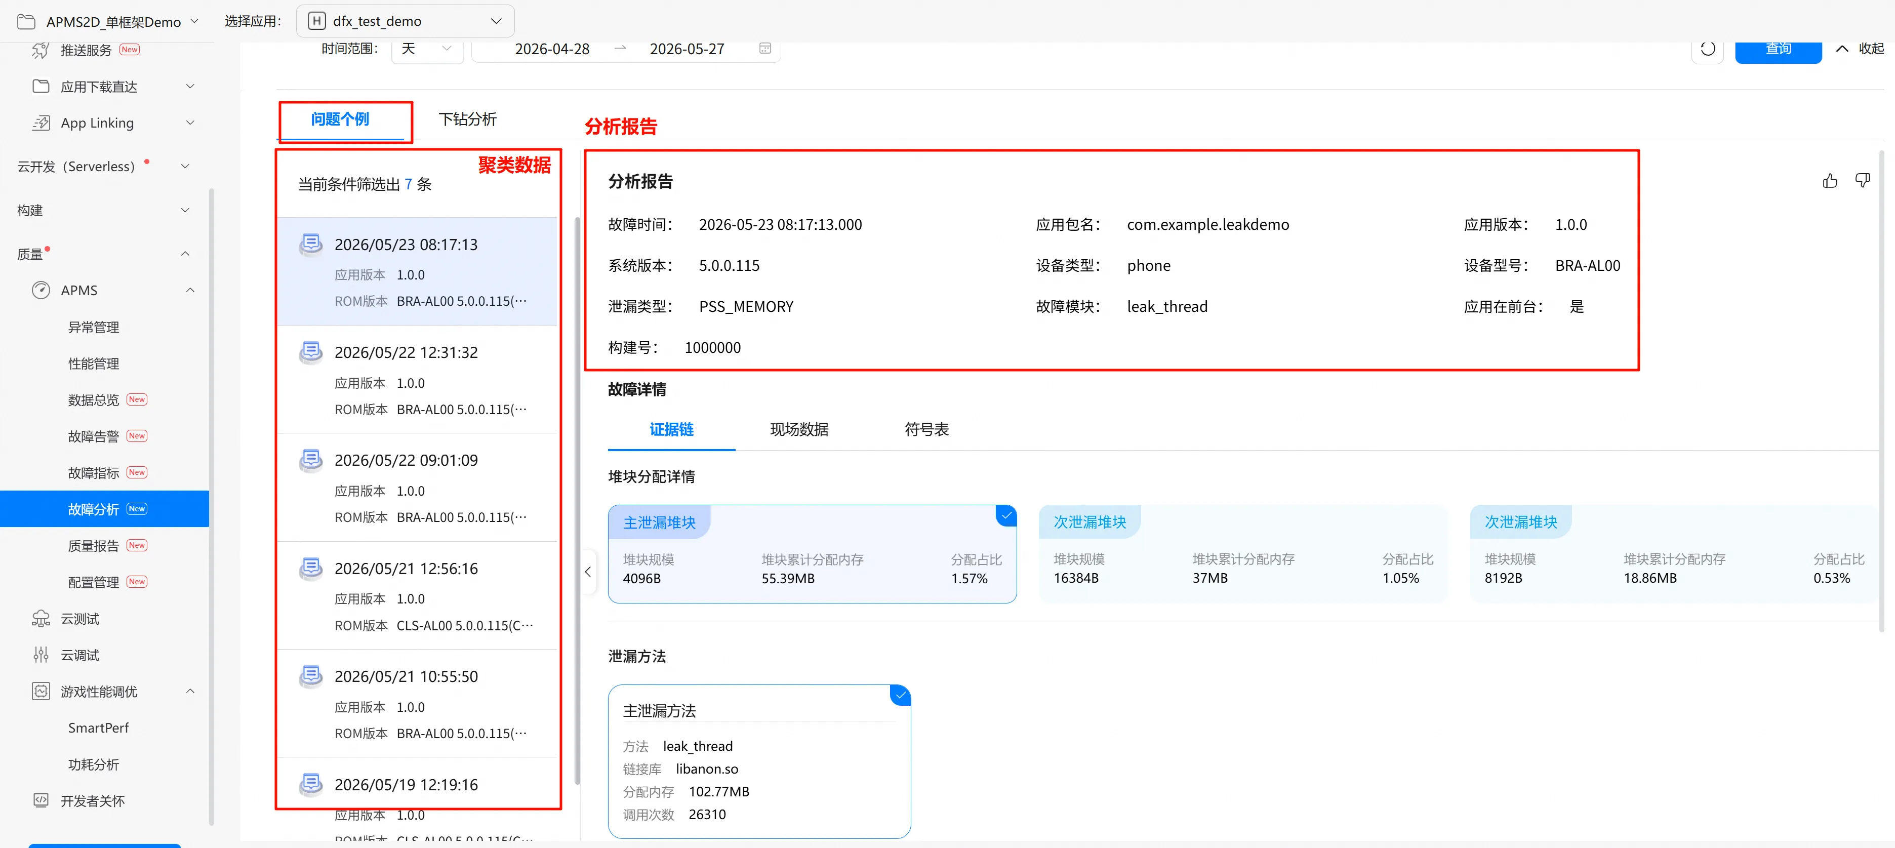Open 性能管理 in the sidebar

coord(94,364)
